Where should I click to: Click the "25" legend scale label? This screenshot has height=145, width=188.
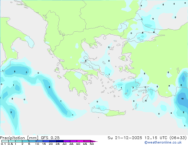pyautogui.click(x=58, y=144)
